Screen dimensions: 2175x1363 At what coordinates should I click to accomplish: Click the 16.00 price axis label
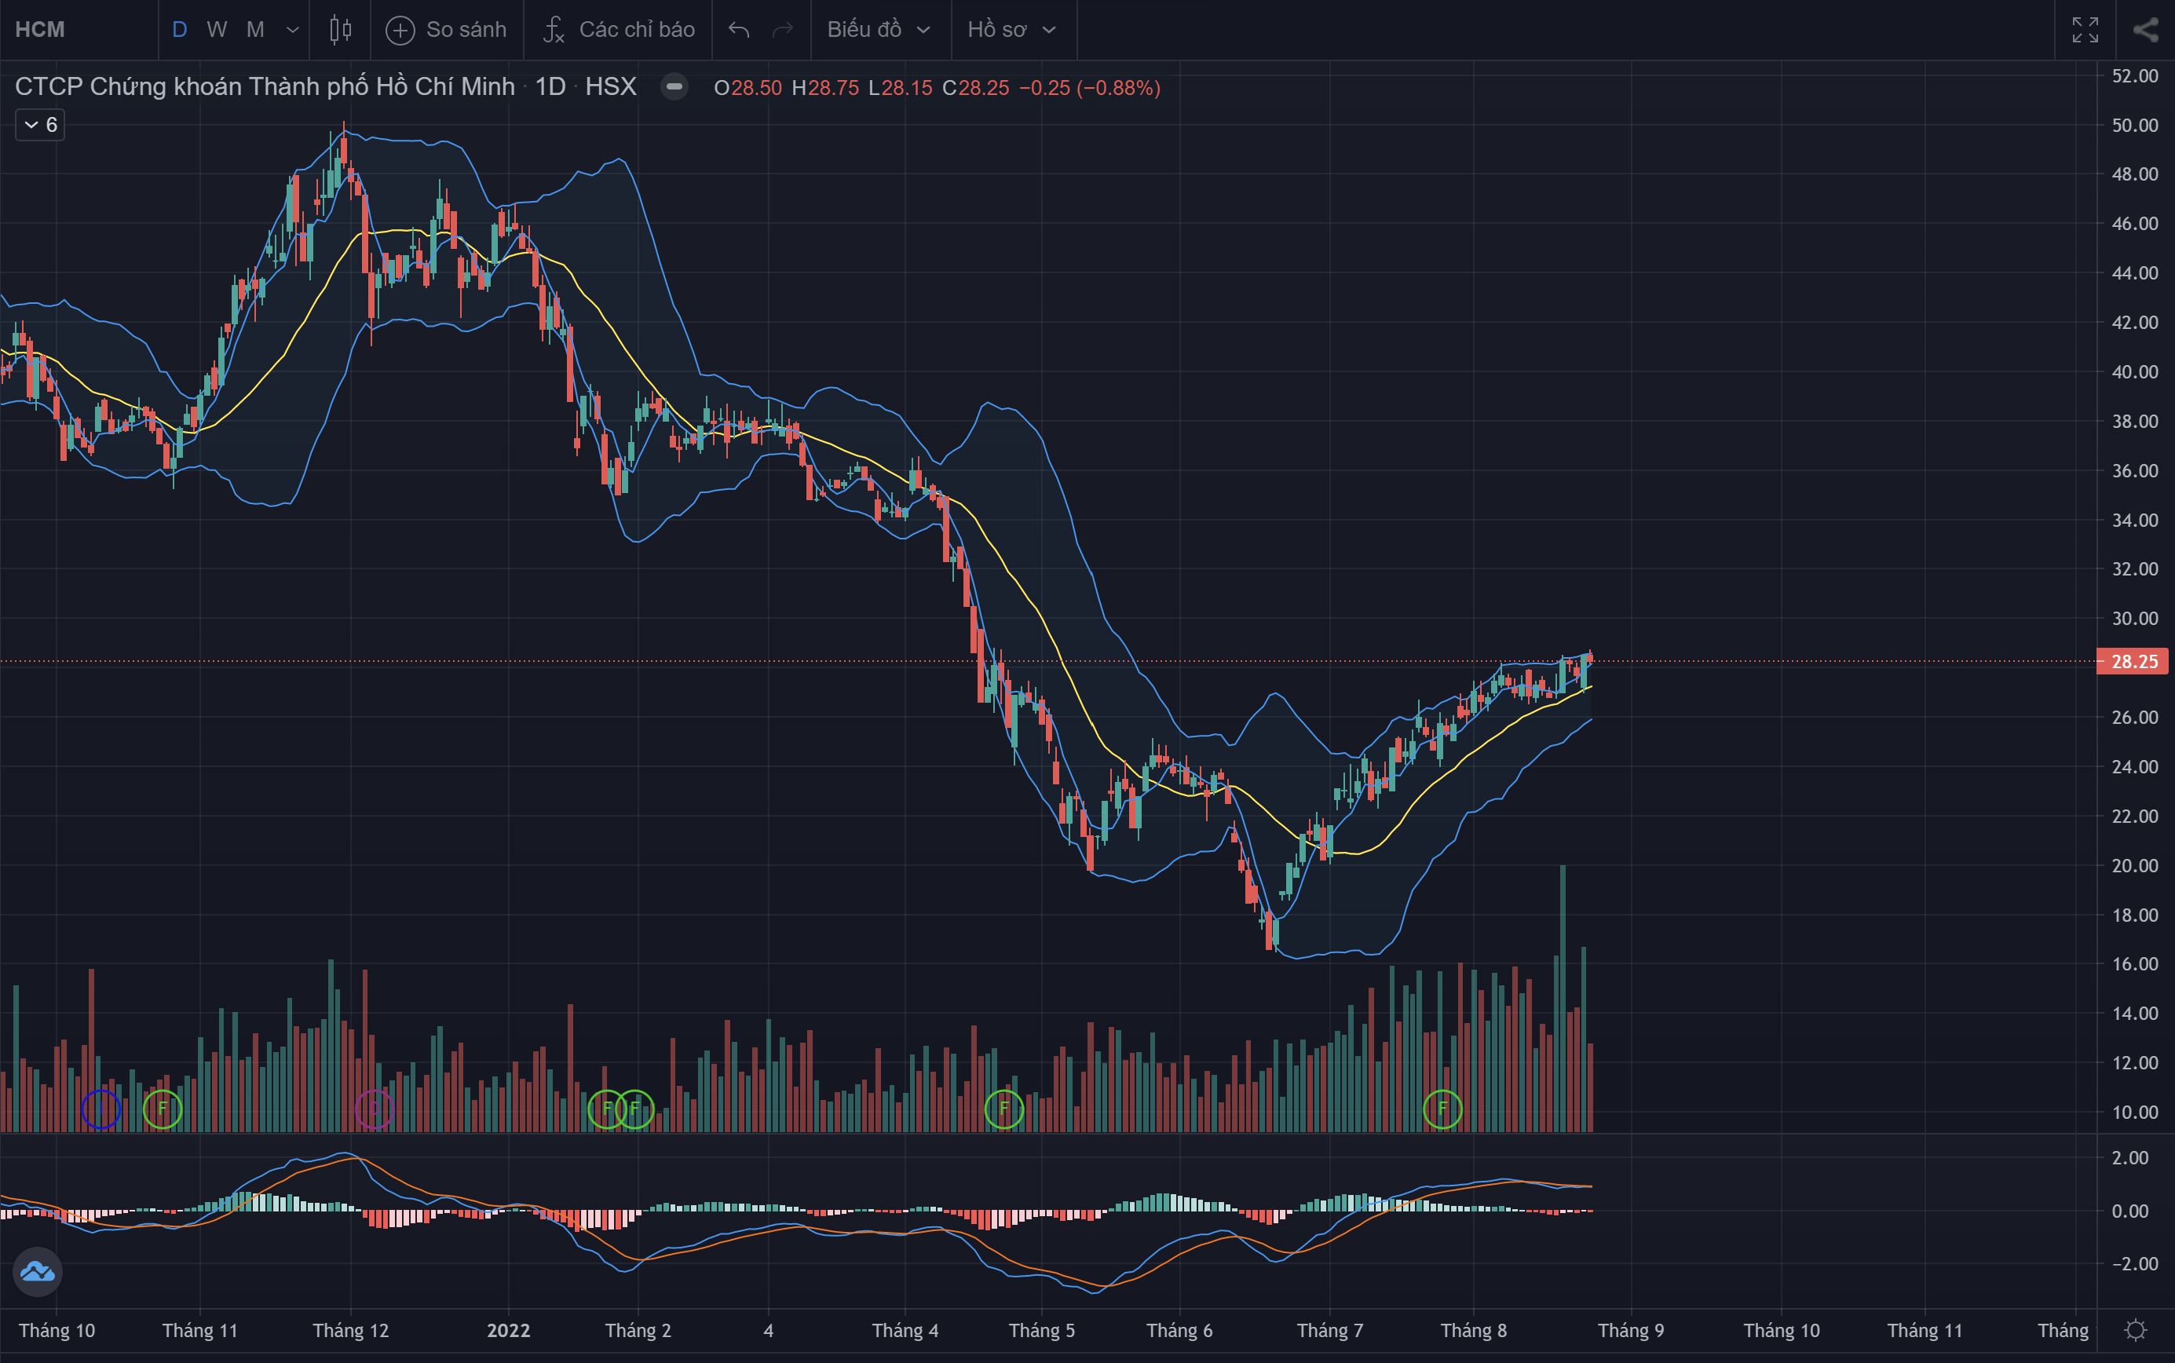2134,963
